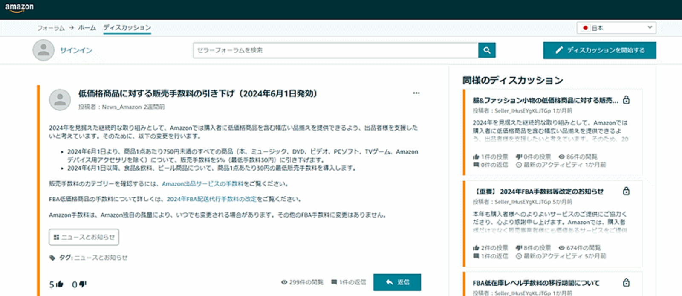The height and width of the screenshot is (296, 682).
Task: Click the サインイン link
Action: pos(76,50)
